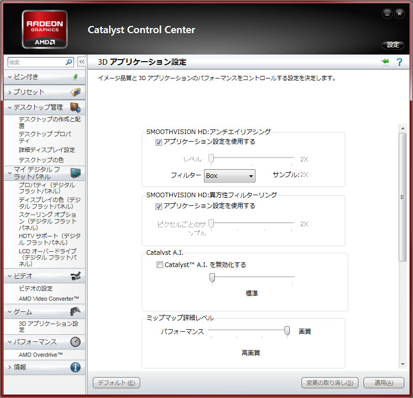Open 詳細ディスプレイ設定 page
This screenshot has height=398, width=413.
[x=47, y=150]
